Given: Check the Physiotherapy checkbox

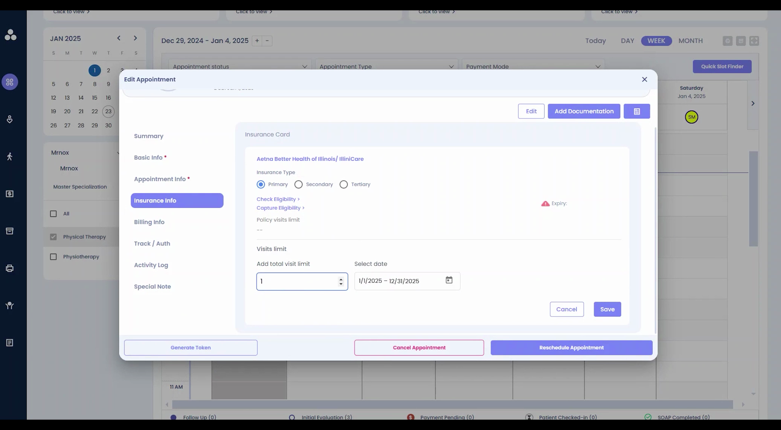Looking at the screenshot, I should pos(53,257).
